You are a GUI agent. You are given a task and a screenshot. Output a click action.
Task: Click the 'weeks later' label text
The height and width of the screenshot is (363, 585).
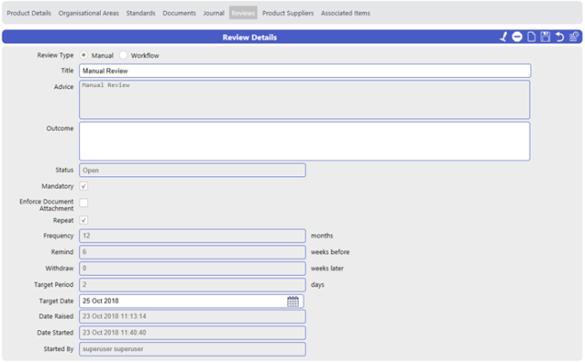pos(327,269)
